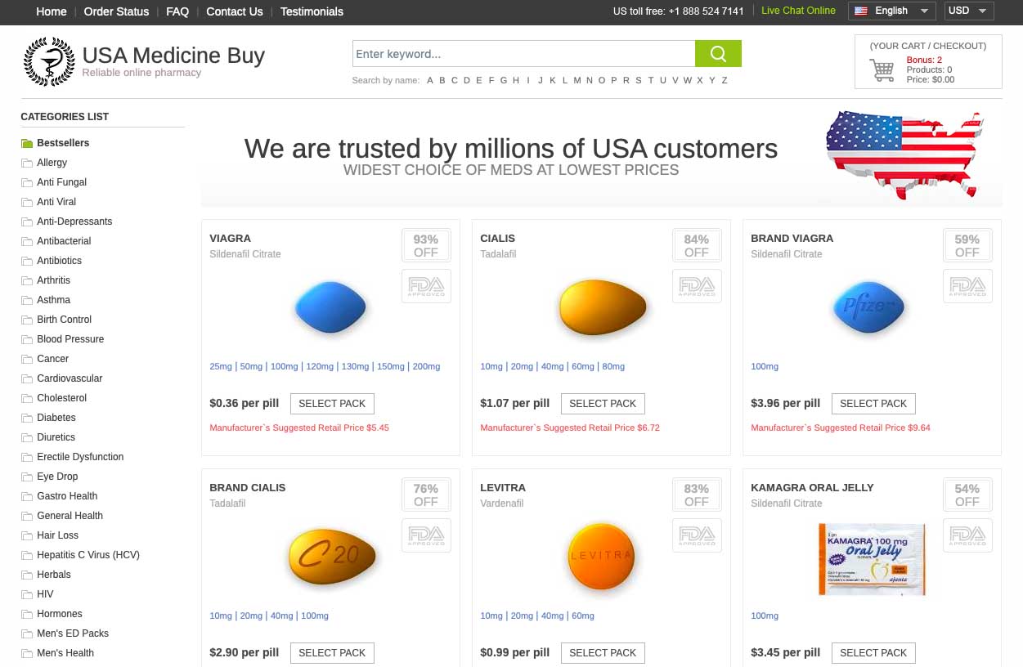Image resolution: width=1023 pixels, height=667 pixels.
Task: Open the Order Status page
Action: (116, 11)
